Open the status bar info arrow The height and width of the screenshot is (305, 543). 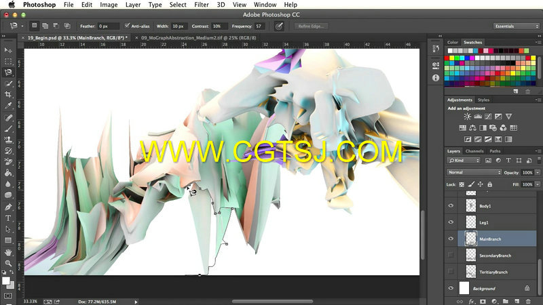pos(136,302)
